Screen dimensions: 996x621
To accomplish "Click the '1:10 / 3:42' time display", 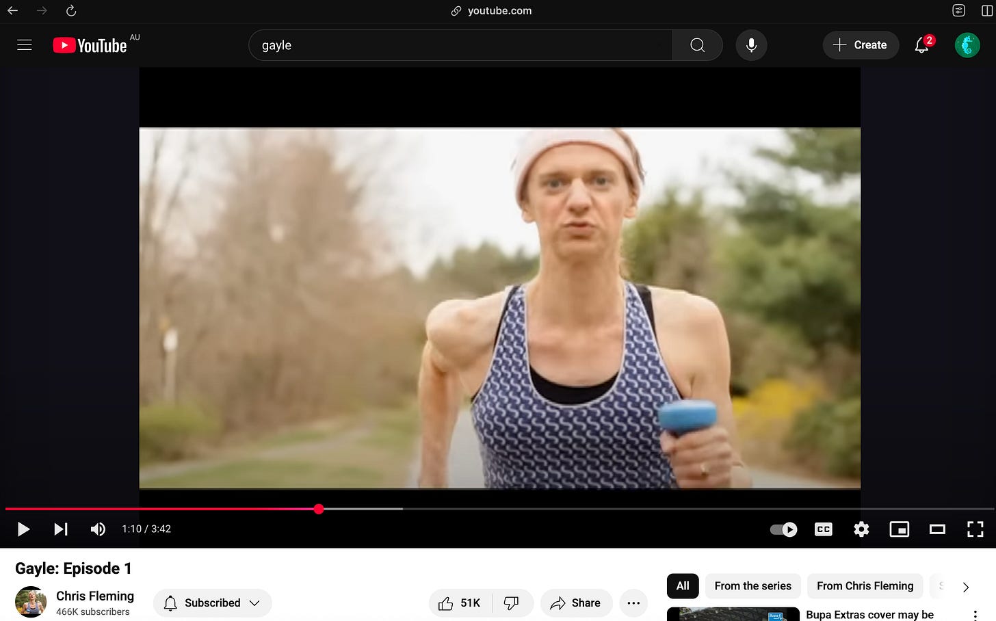I will pyautogui.click(x=146, y=529).
